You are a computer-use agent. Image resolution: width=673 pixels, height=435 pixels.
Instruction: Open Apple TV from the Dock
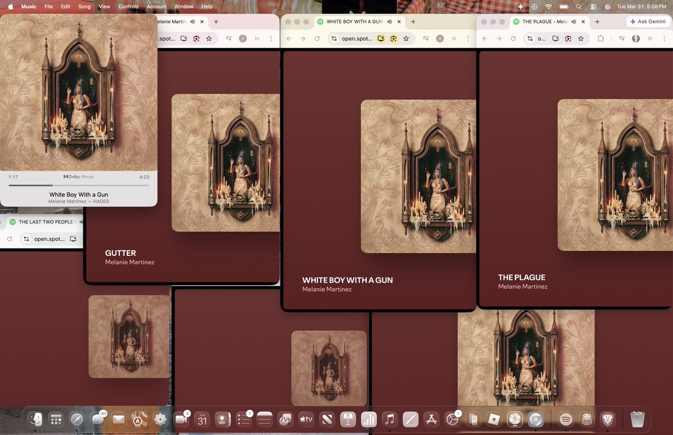click(306, 419)
